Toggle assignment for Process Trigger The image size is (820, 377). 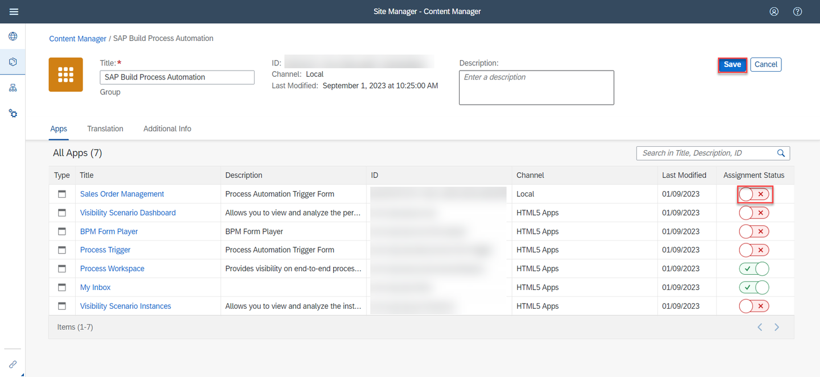(x=754, y=250)
